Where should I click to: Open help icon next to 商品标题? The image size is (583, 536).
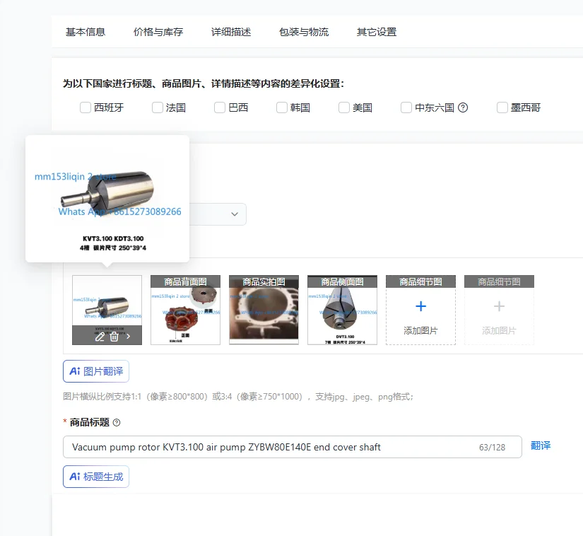coord(117,423)
